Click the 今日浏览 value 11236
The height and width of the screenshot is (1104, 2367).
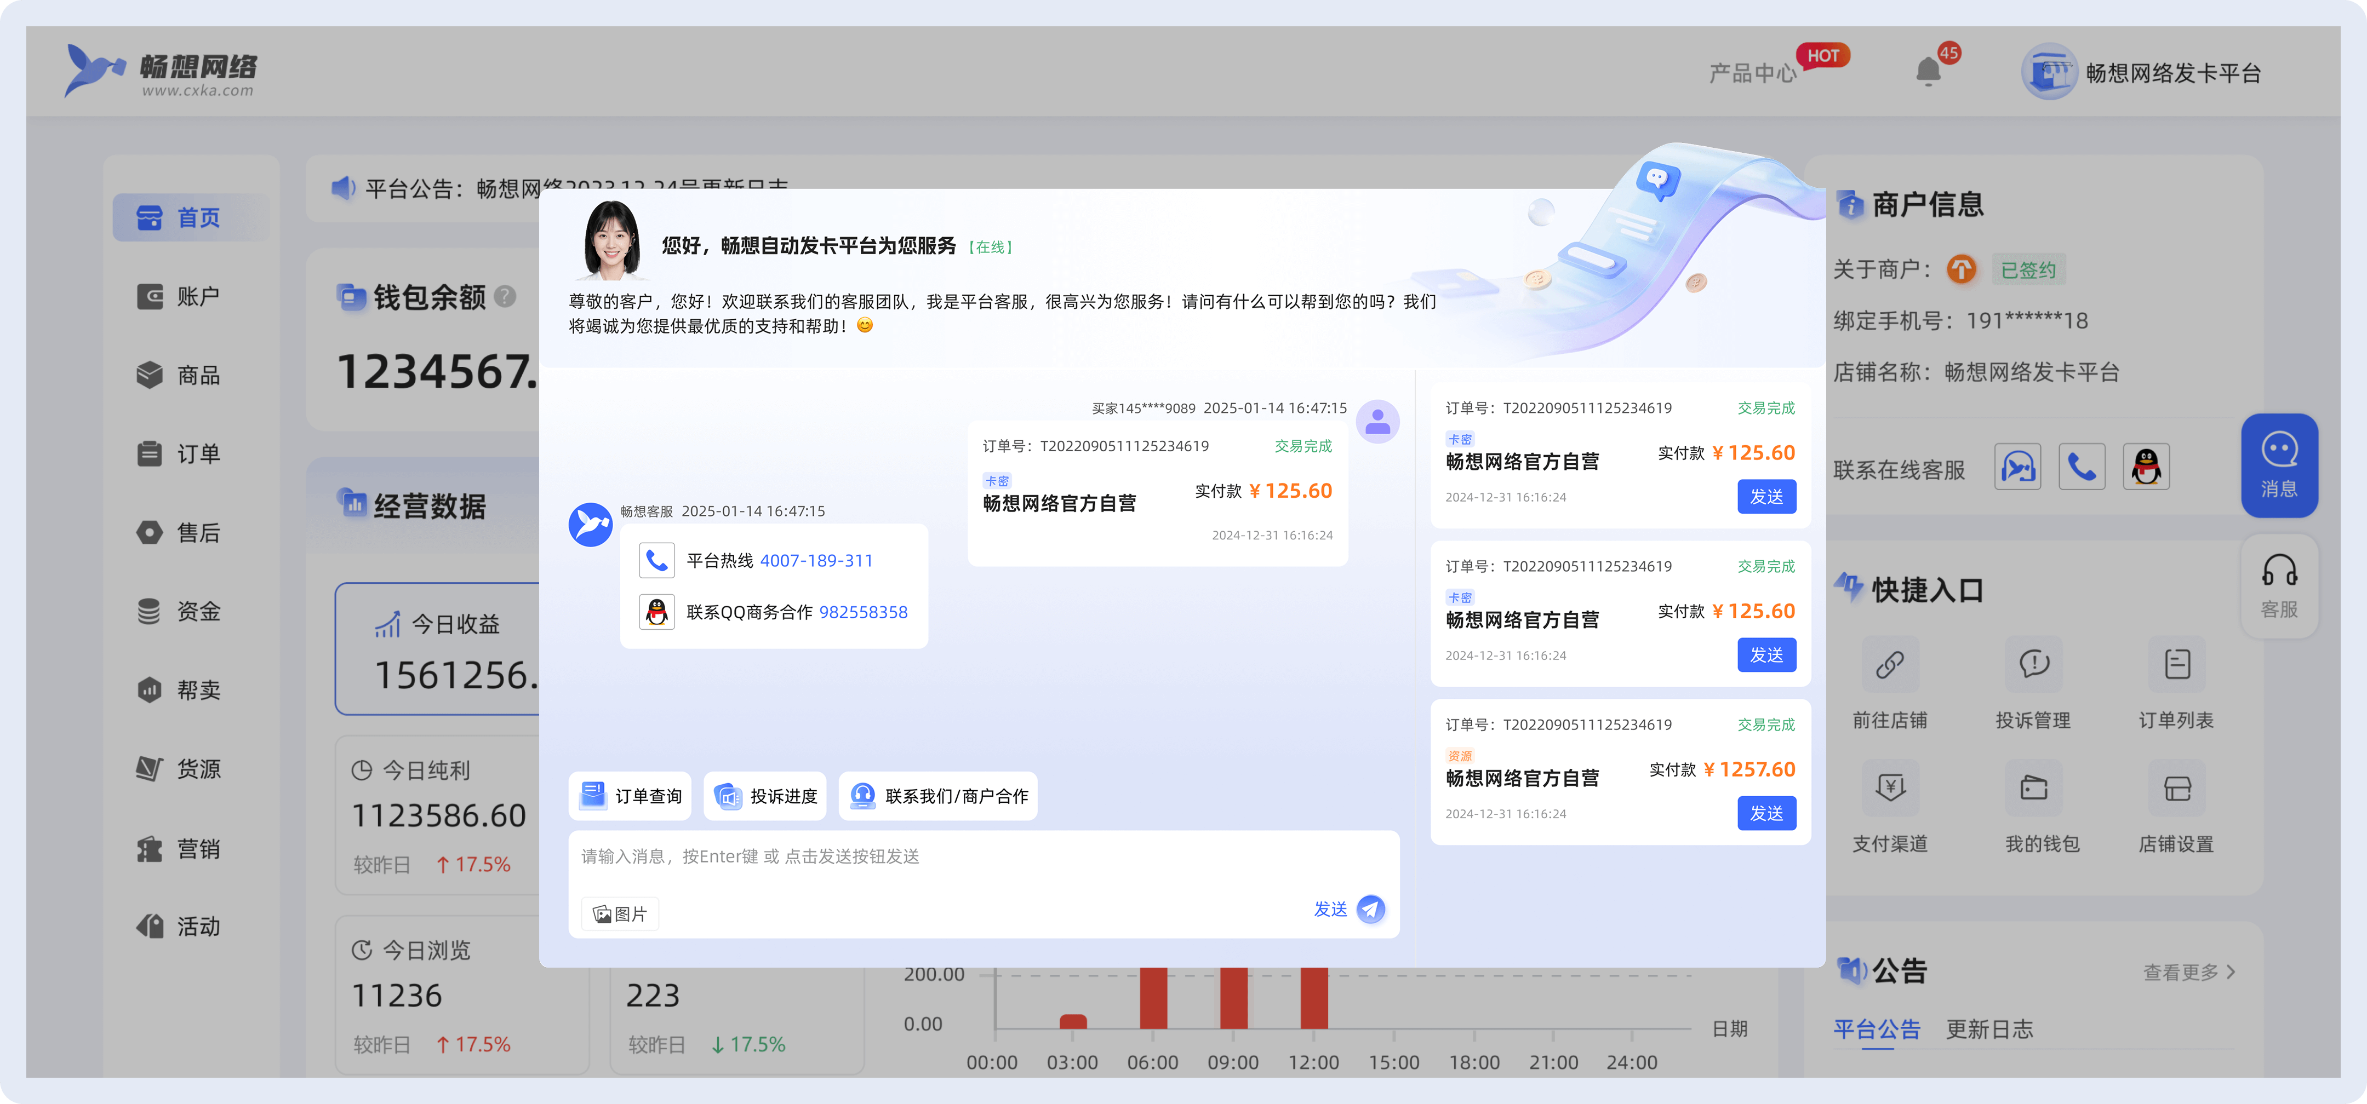(397, 996)
